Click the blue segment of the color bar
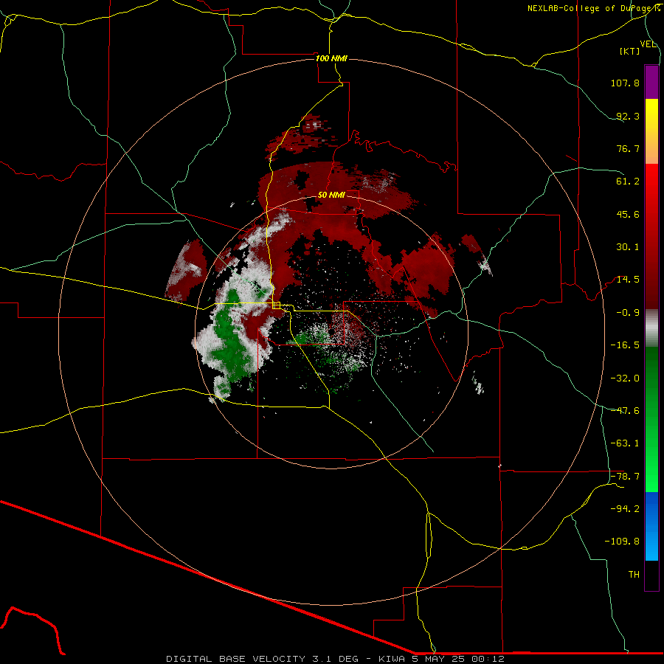 pos(651,526)
